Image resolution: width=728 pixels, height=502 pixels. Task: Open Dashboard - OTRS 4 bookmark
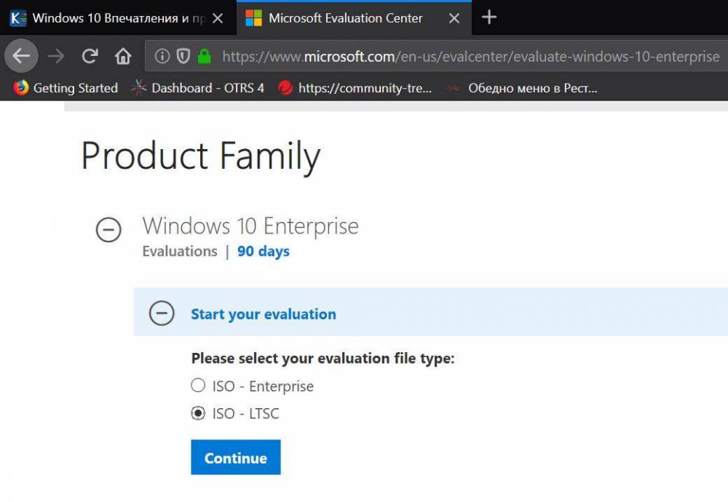click(x=198, y=88)
